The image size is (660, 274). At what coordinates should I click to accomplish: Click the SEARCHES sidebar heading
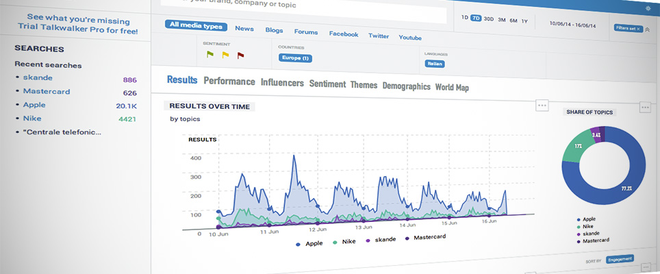click(39, 49)
